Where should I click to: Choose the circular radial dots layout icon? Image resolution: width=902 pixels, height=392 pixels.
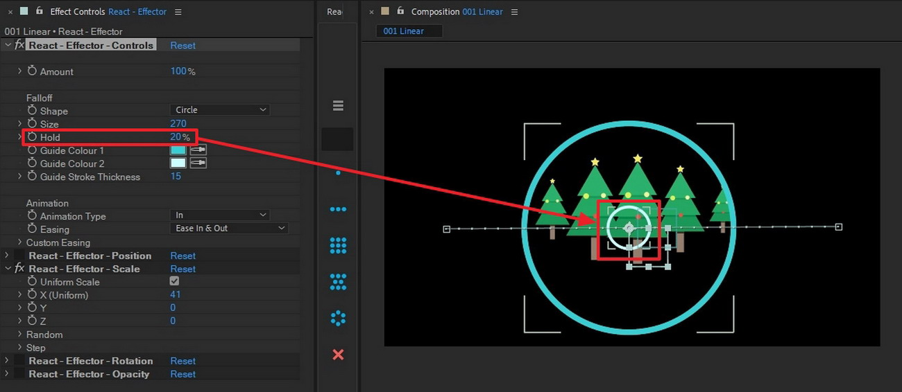(338, 318)
